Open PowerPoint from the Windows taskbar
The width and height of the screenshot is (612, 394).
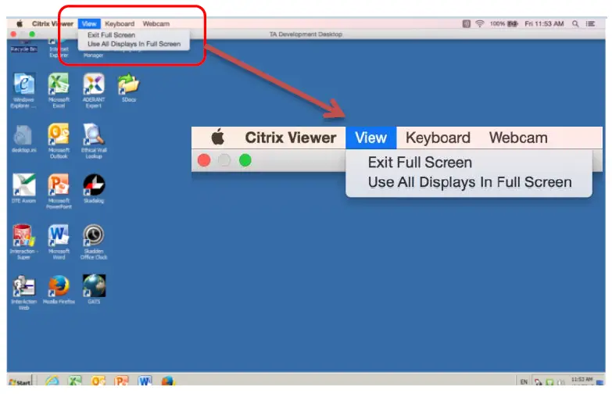pos(121,381)
